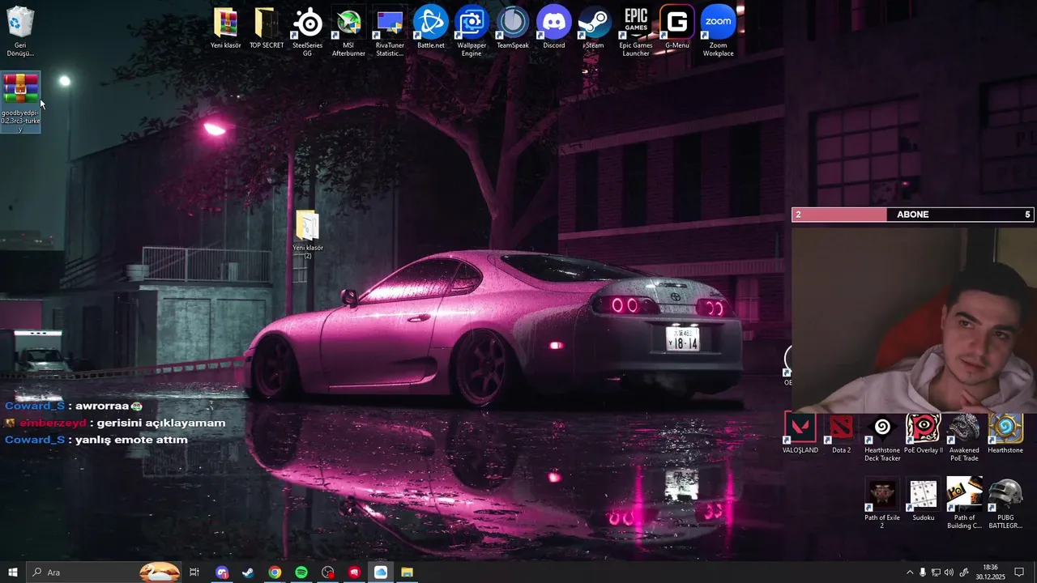Click the ABONE subscriber goal bar
This screenshot has width=1037, height=583.
(913, 215)
